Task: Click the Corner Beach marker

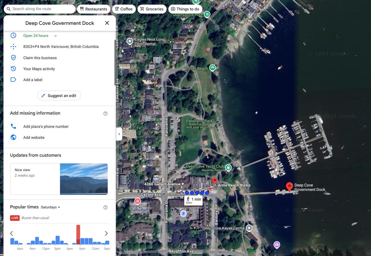Action: (212, 68)
